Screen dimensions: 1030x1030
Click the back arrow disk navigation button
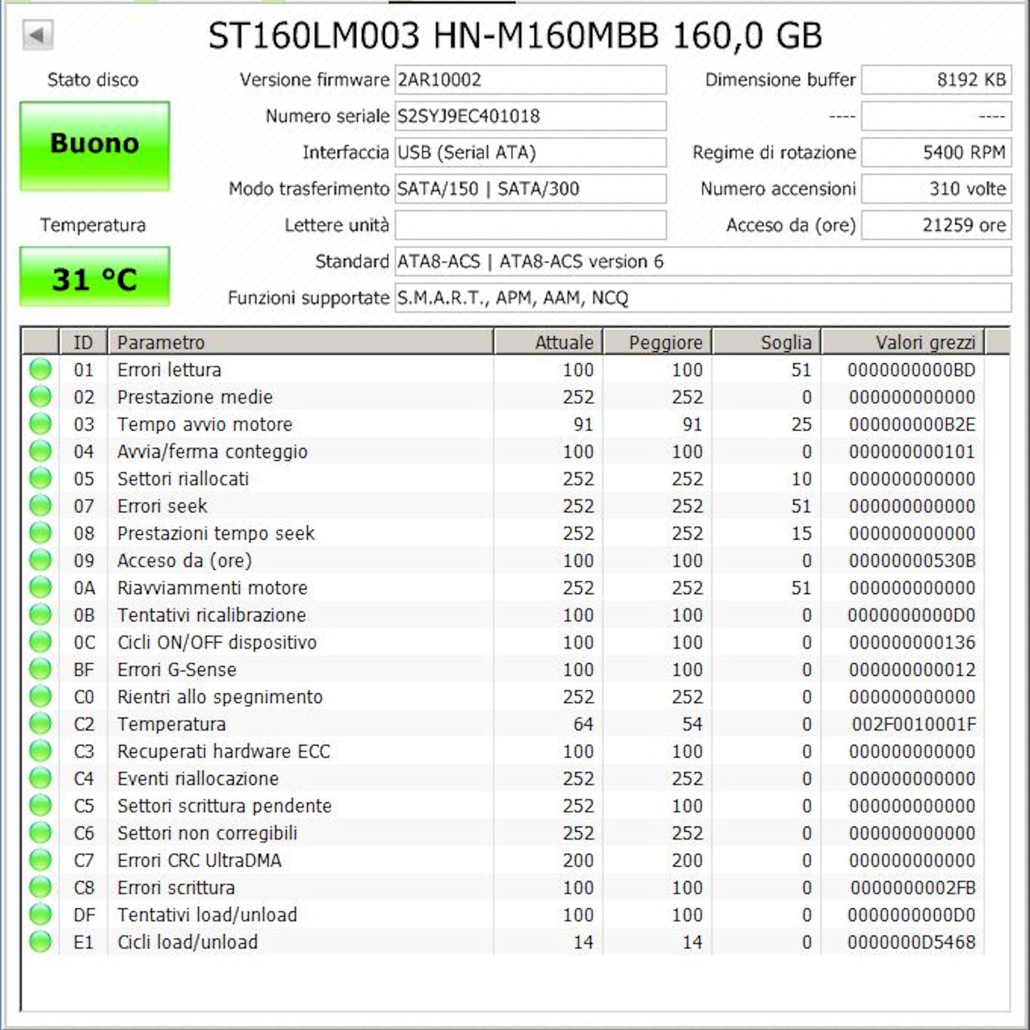tap(37, 35)
